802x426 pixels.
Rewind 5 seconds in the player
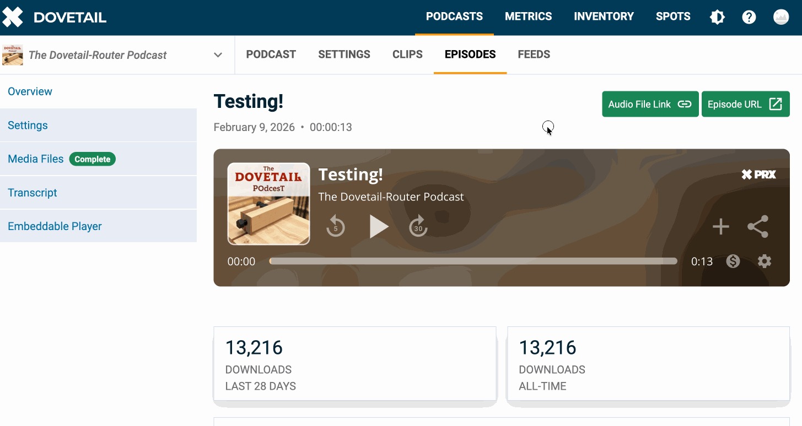pos(335,226)
